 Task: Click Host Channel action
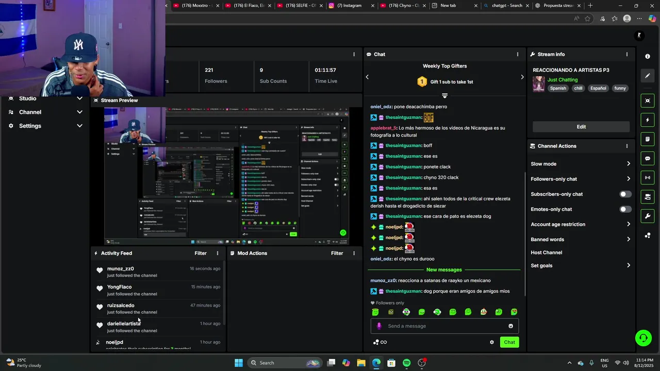pos(547,252)
